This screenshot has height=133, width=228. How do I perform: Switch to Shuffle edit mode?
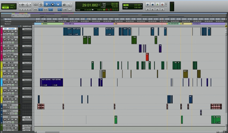(5, 5)
